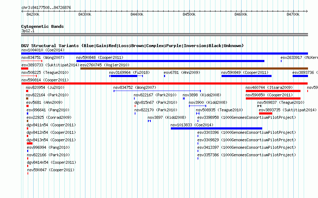
Task: Open the esv3303396 1000Genomes label
Action: click(247, 132)
